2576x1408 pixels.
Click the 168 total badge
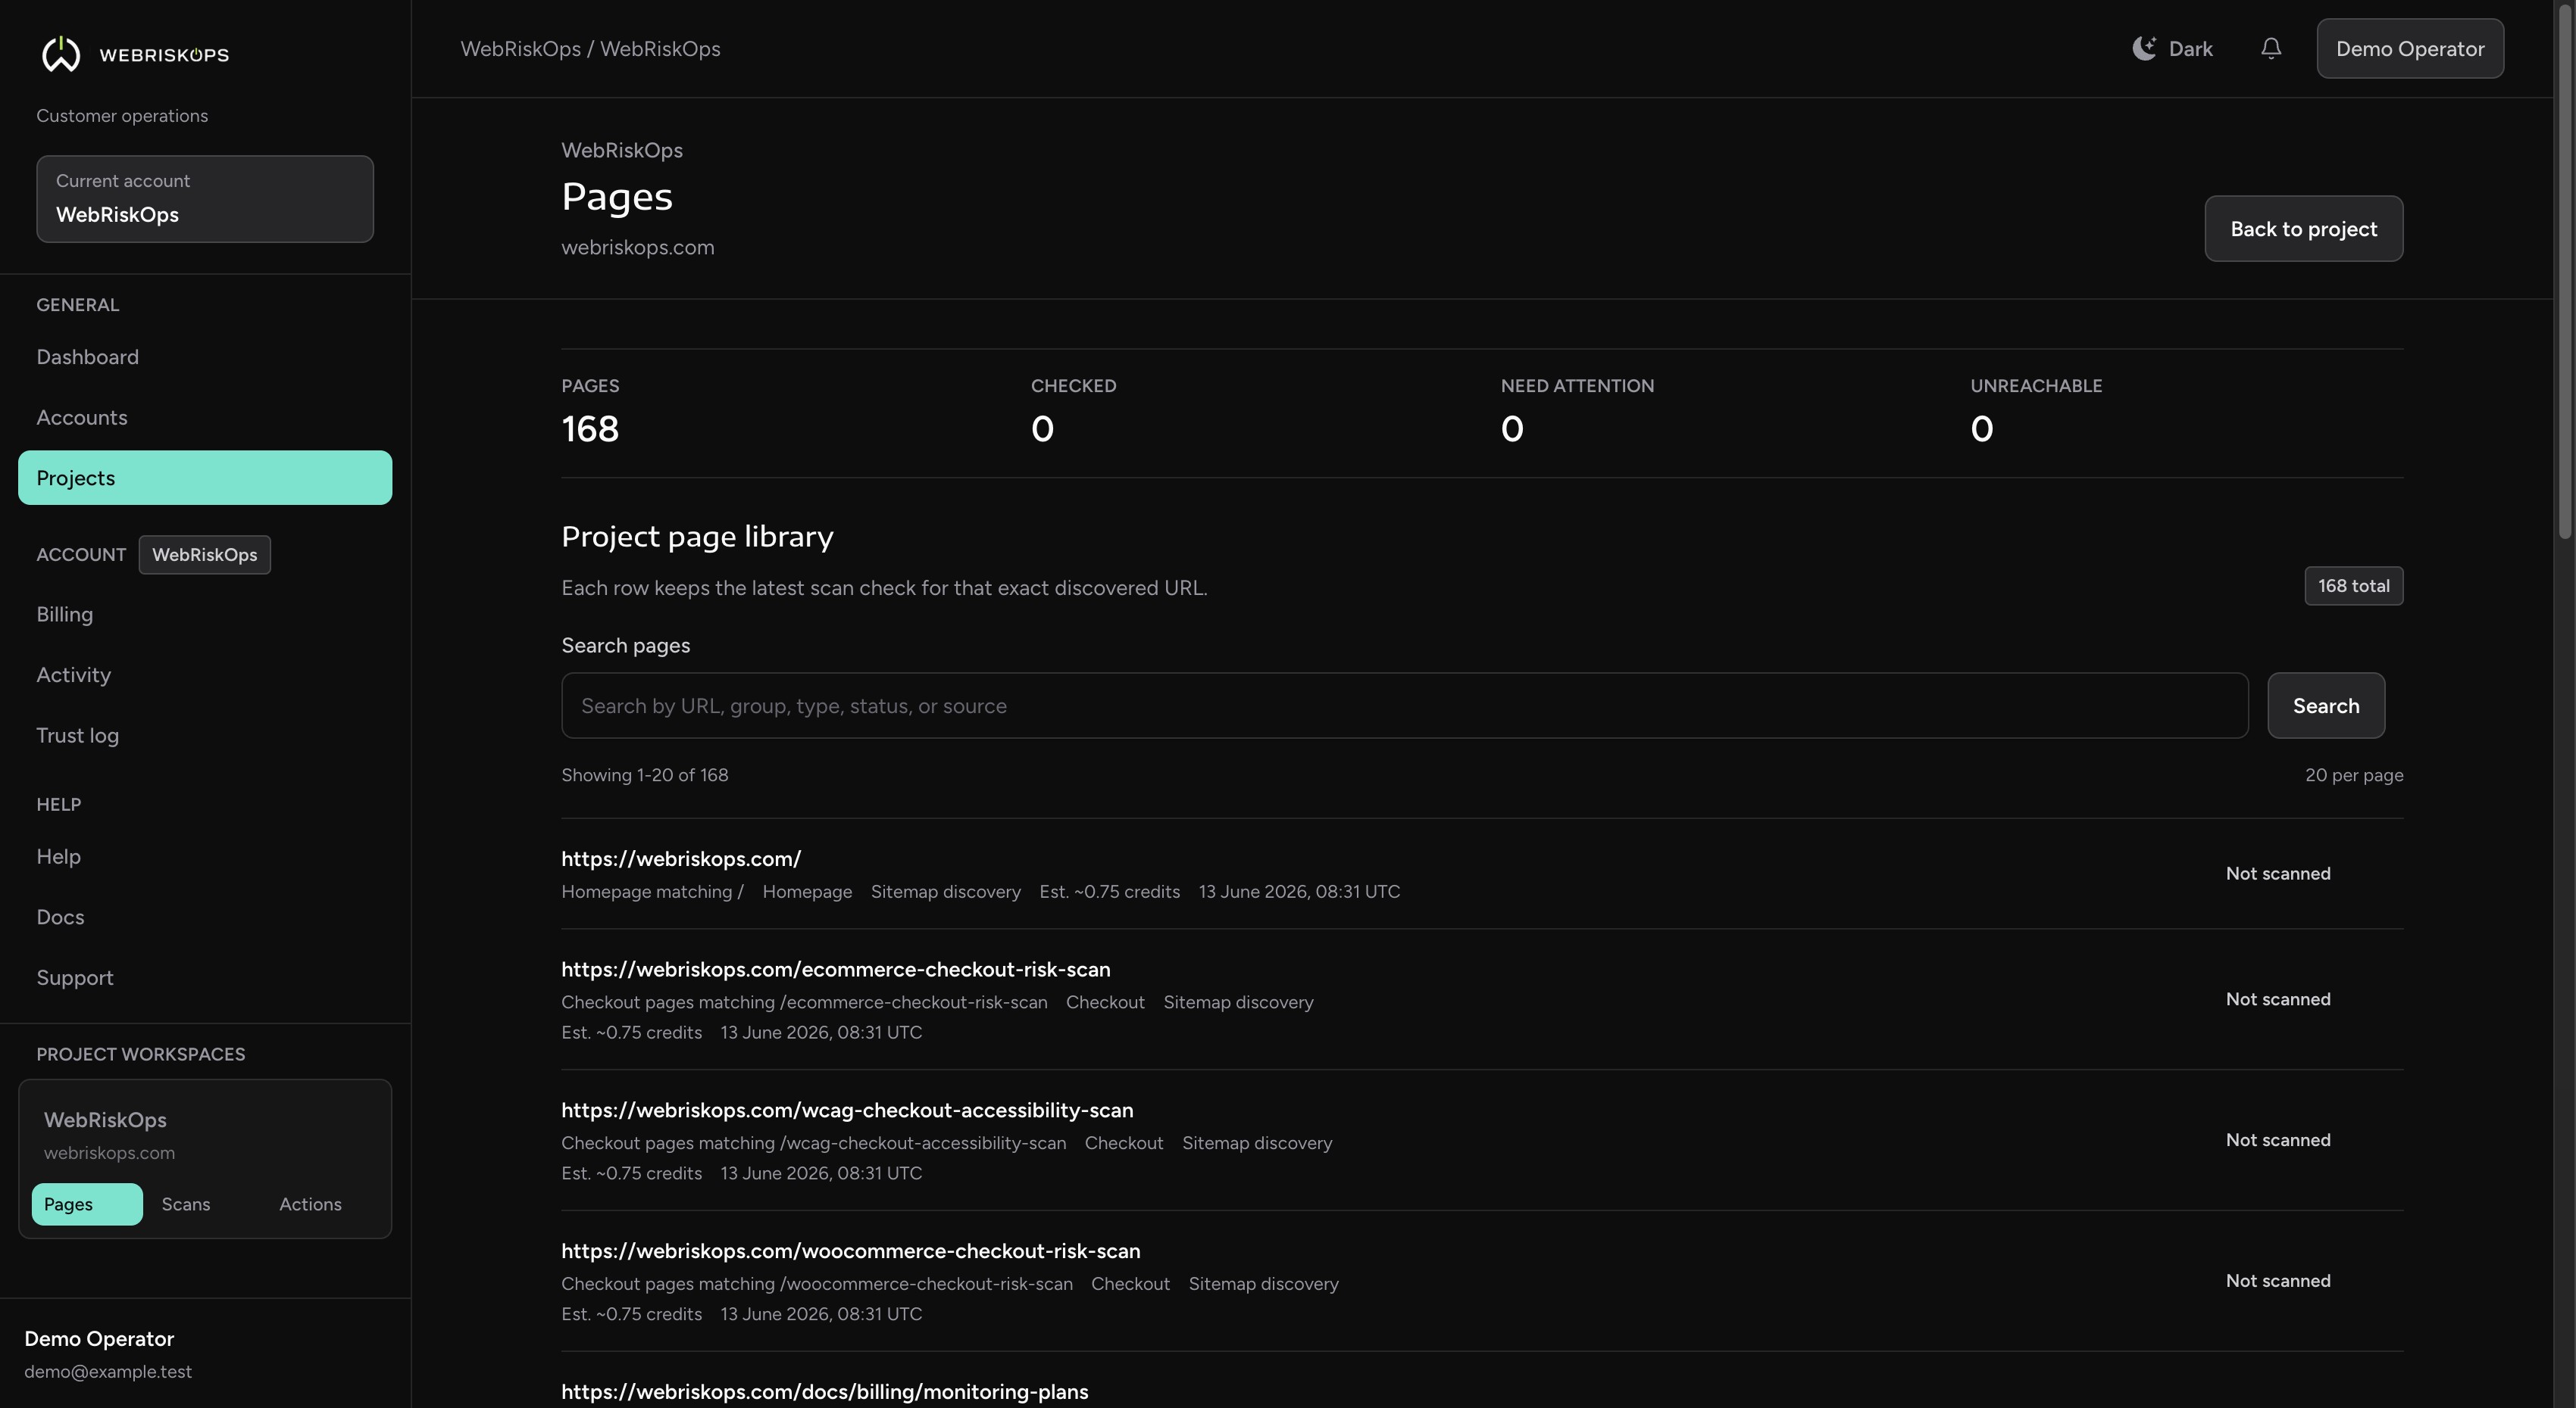[2354, 586]
